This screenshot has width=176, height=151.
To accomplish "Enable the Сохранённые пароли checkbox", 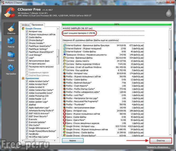I will [27, 72].
